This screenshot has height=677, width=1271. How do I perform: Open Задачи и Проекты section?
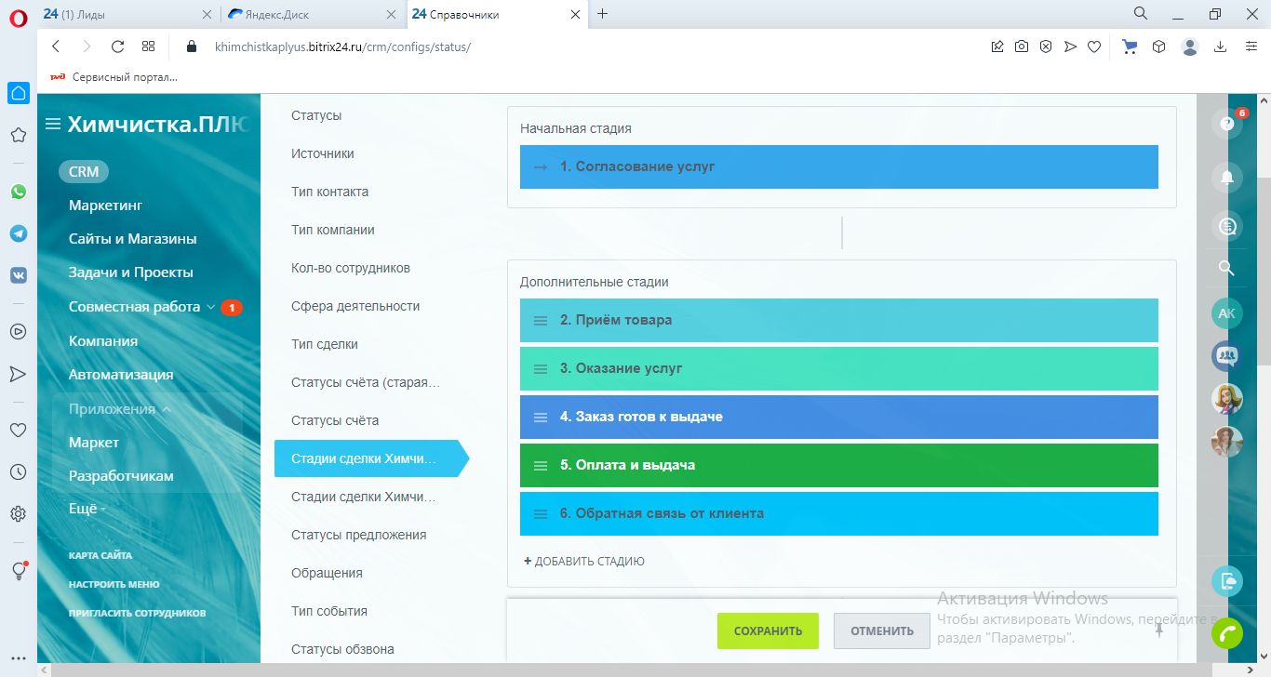[131, 272]
